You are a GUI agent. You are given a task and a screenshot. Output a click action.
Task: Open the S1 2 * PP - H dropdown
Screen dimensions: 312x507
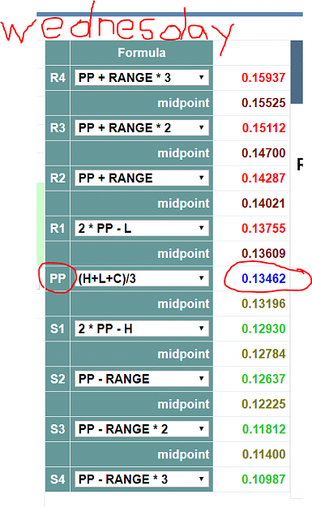[142, 329]
